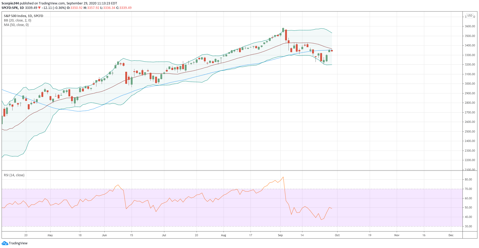Viewport: 479px width, 248px height.
Task: Click the 17 date label after Aug
Action: [x=251, y=235]
